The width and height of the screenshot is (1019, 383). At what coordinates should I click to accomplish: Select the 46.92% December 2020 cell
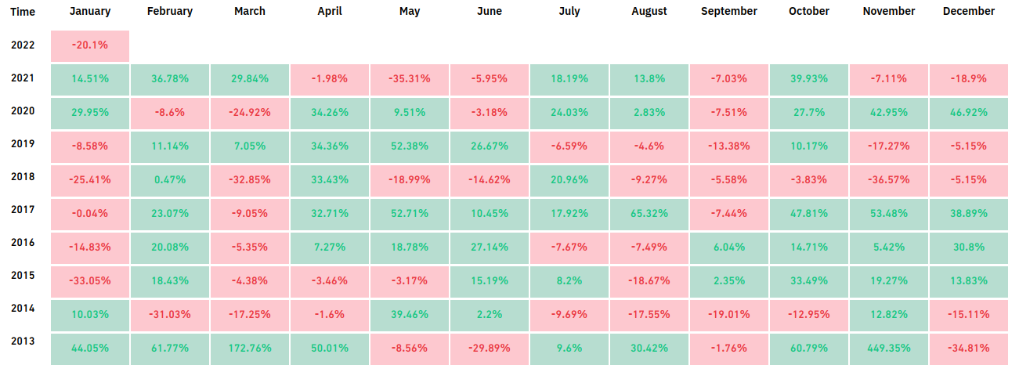tap(969, 113)
